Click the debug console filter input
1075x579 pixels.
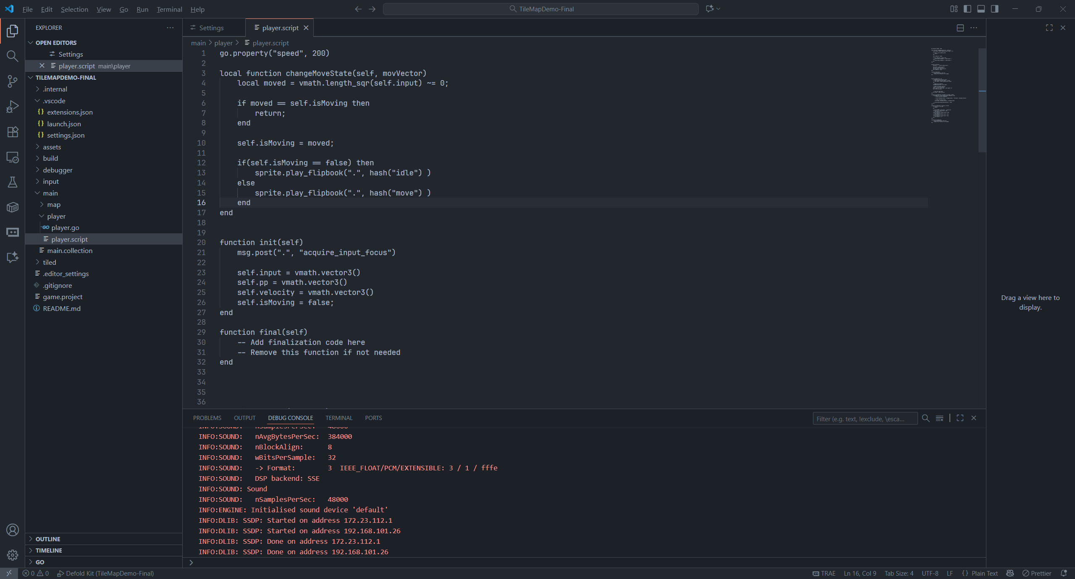[x=864, y=419]
